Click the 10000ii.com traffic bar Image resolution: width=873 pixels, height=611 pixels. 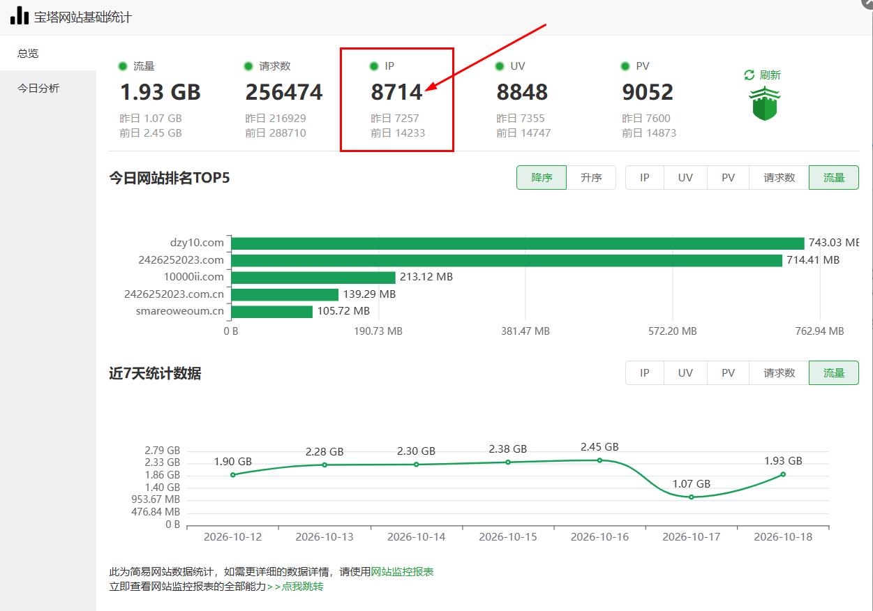[313, 277]
